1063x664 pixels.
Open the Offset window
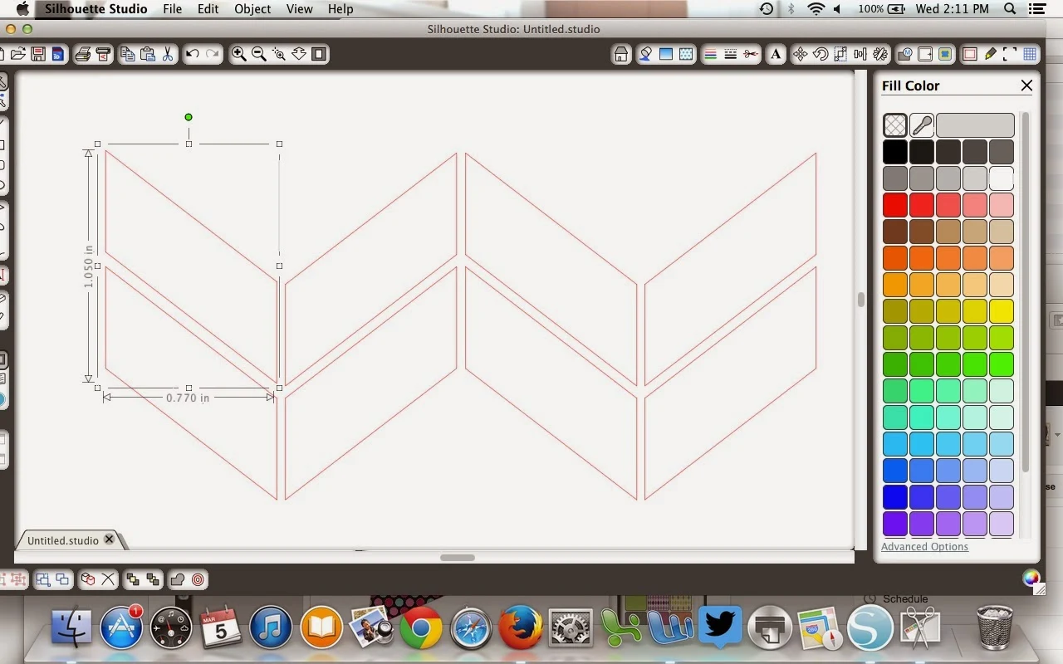(925, 55)
